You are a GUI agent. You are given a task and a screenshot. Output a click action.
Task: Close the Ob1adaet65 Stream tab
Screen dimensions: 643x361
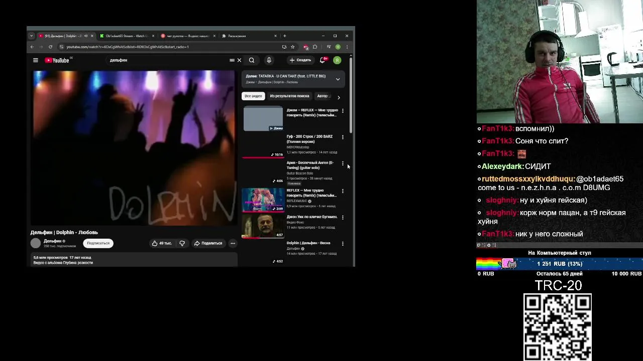point(153,36)
